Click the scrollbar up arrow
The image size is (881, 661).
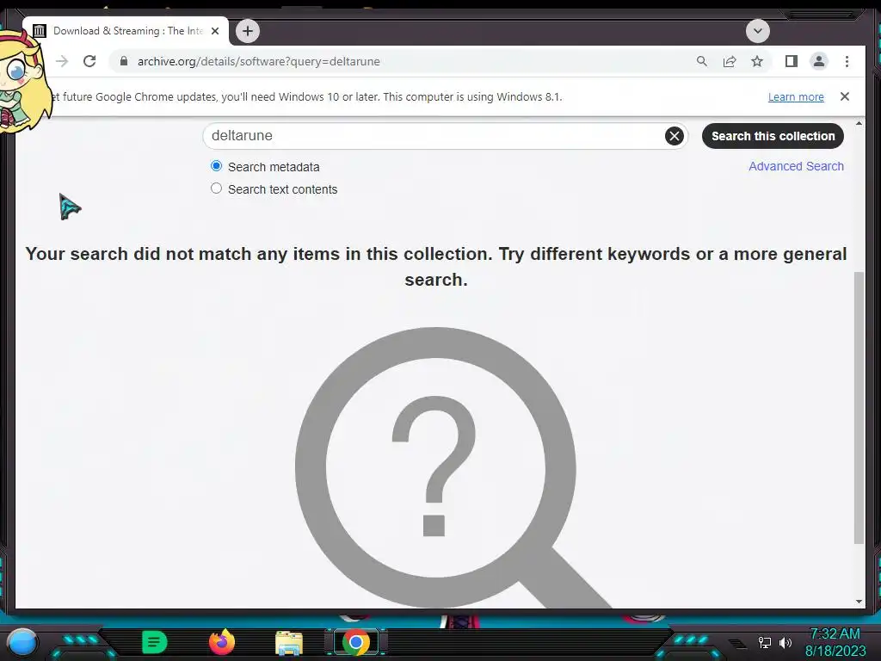point(859,122)
